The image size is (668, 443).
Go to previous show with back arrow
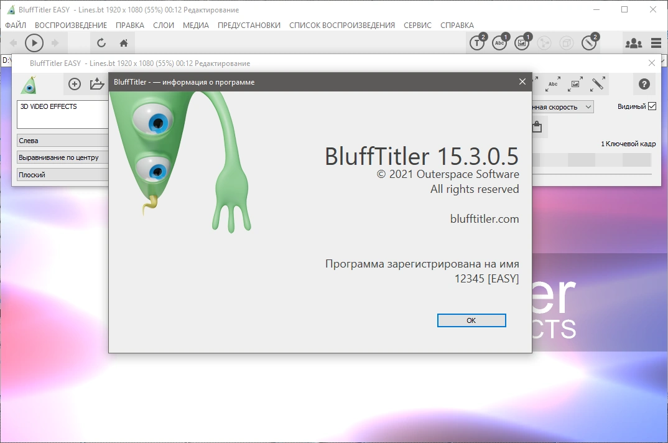click(14, 43)
